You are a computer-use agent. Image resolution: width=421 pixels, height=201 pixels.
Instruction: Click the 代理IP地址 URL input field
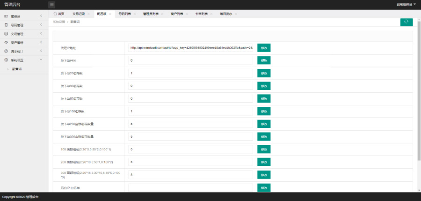[190, 48]
